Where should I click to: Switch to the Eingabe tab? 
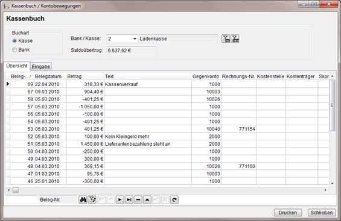coord(41,67)
